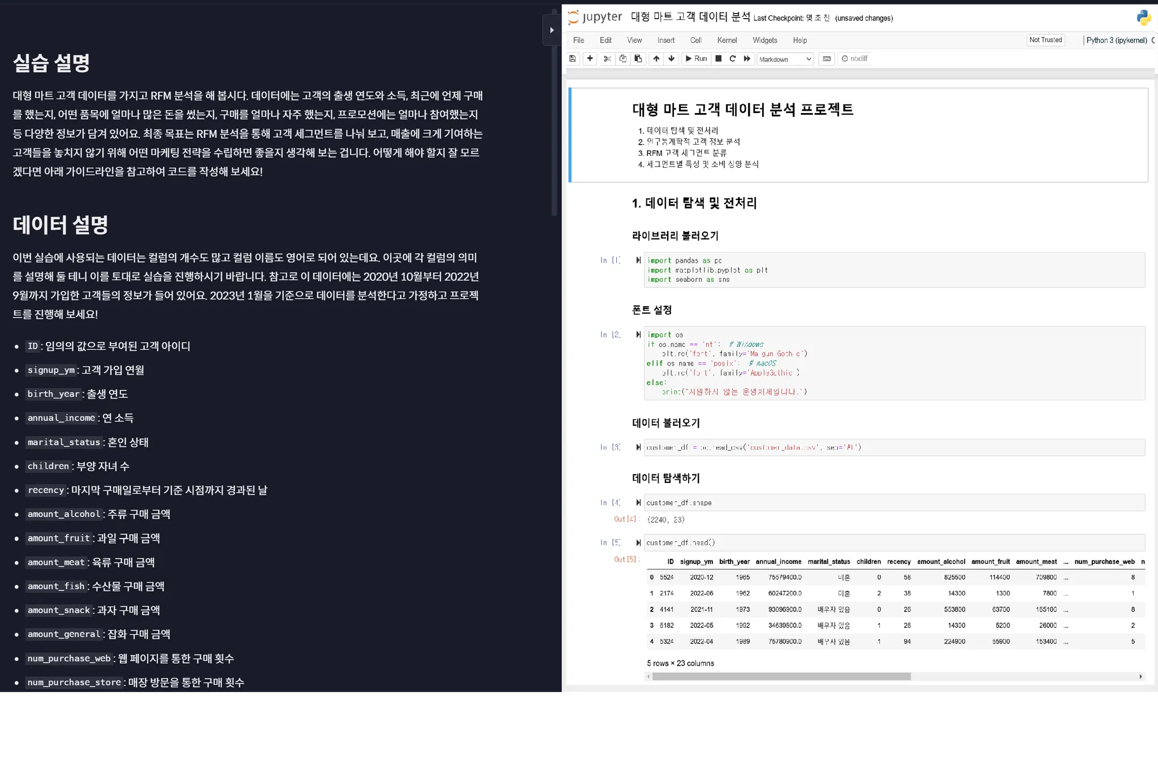The width and height of the screenshot is (1158, 761).
Task: Move the selected cell up
Action: (x=656, y=59)
